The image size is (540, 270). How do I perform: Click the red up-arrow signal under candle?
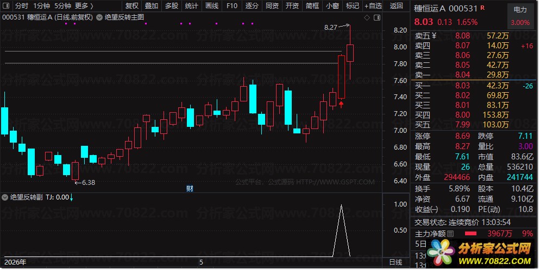pos(341,105)
